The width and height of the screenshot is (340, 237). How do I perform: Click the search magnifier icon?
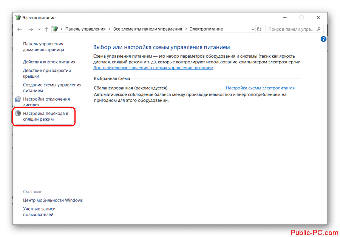coord(319,29)
